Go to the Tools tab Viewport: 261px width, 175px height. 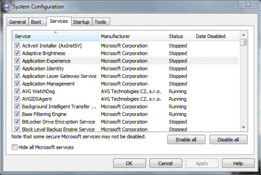[x=101, y=22]
